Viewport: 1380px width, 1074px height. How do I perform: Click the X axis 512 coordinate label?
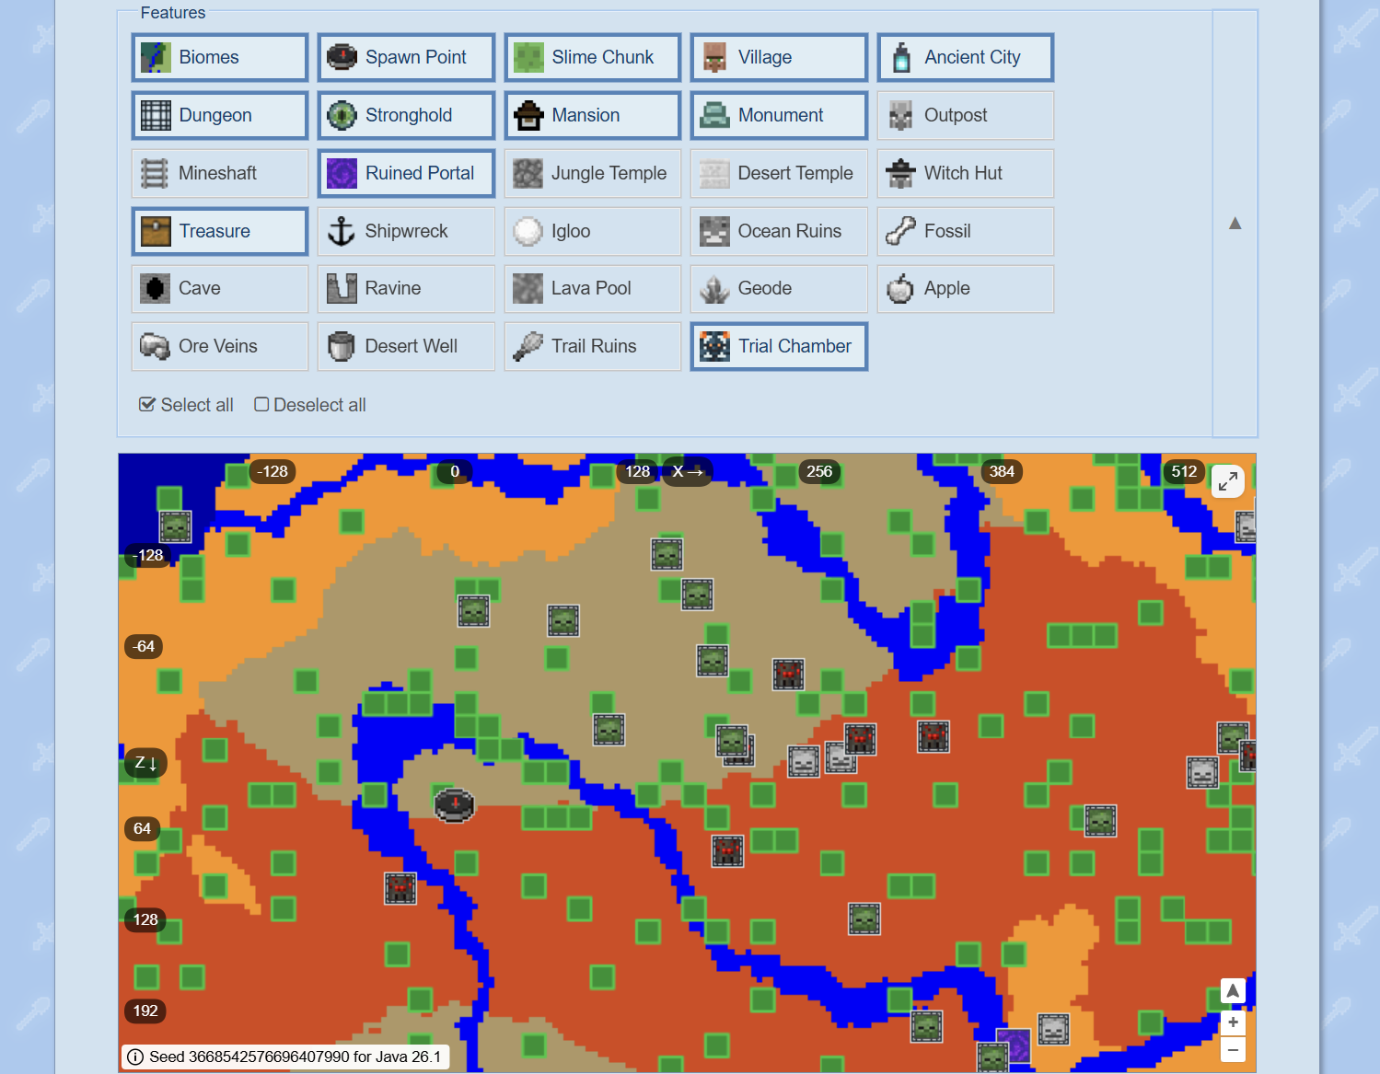(1183, 471)
